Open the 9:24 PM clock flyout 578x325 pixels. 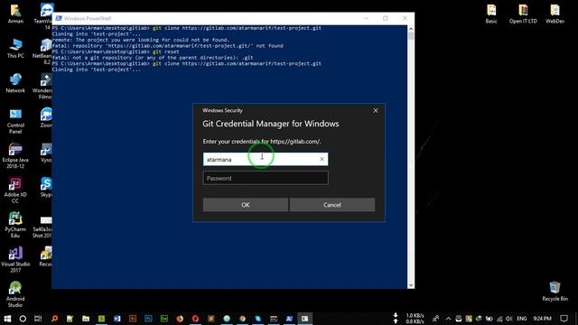click(x=542, y=319)
